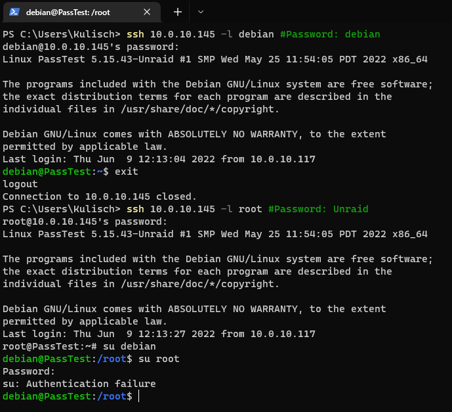
Task: Click the 'logout' output line
Action: pyautogui.click(x=20, y=184)
